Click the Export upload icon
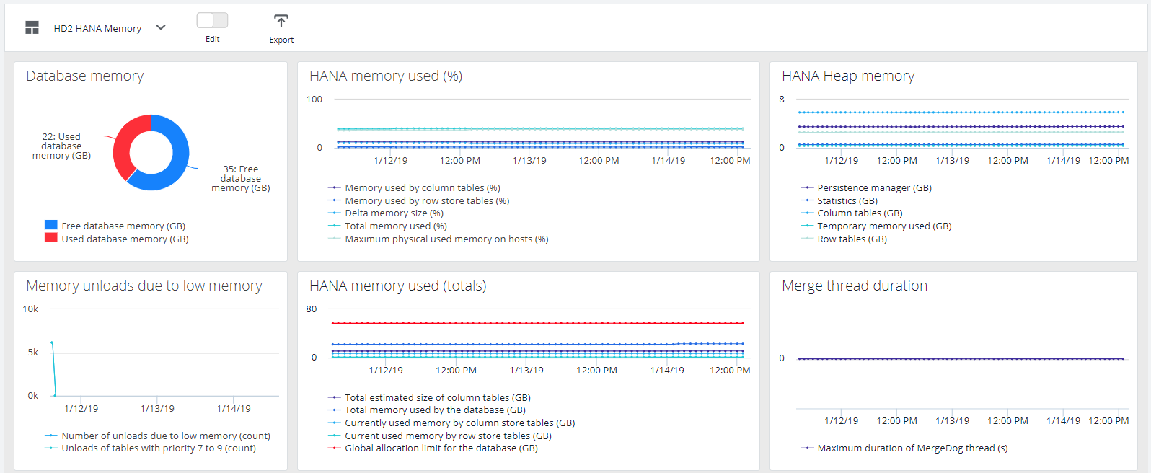This screenshot has height=473, width=1151. (x=281, y=21)
